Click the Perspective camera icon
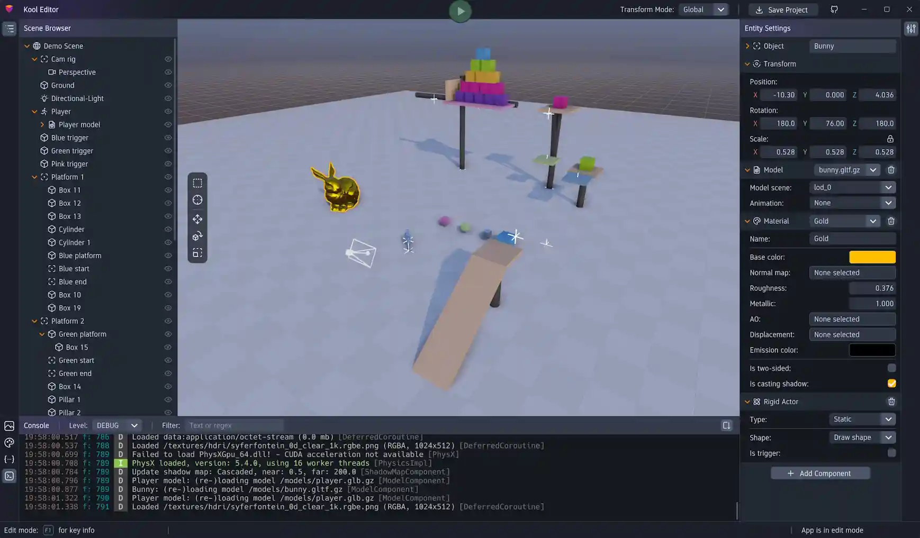Screen dimensions: 920x538 (x=52, y=72)
